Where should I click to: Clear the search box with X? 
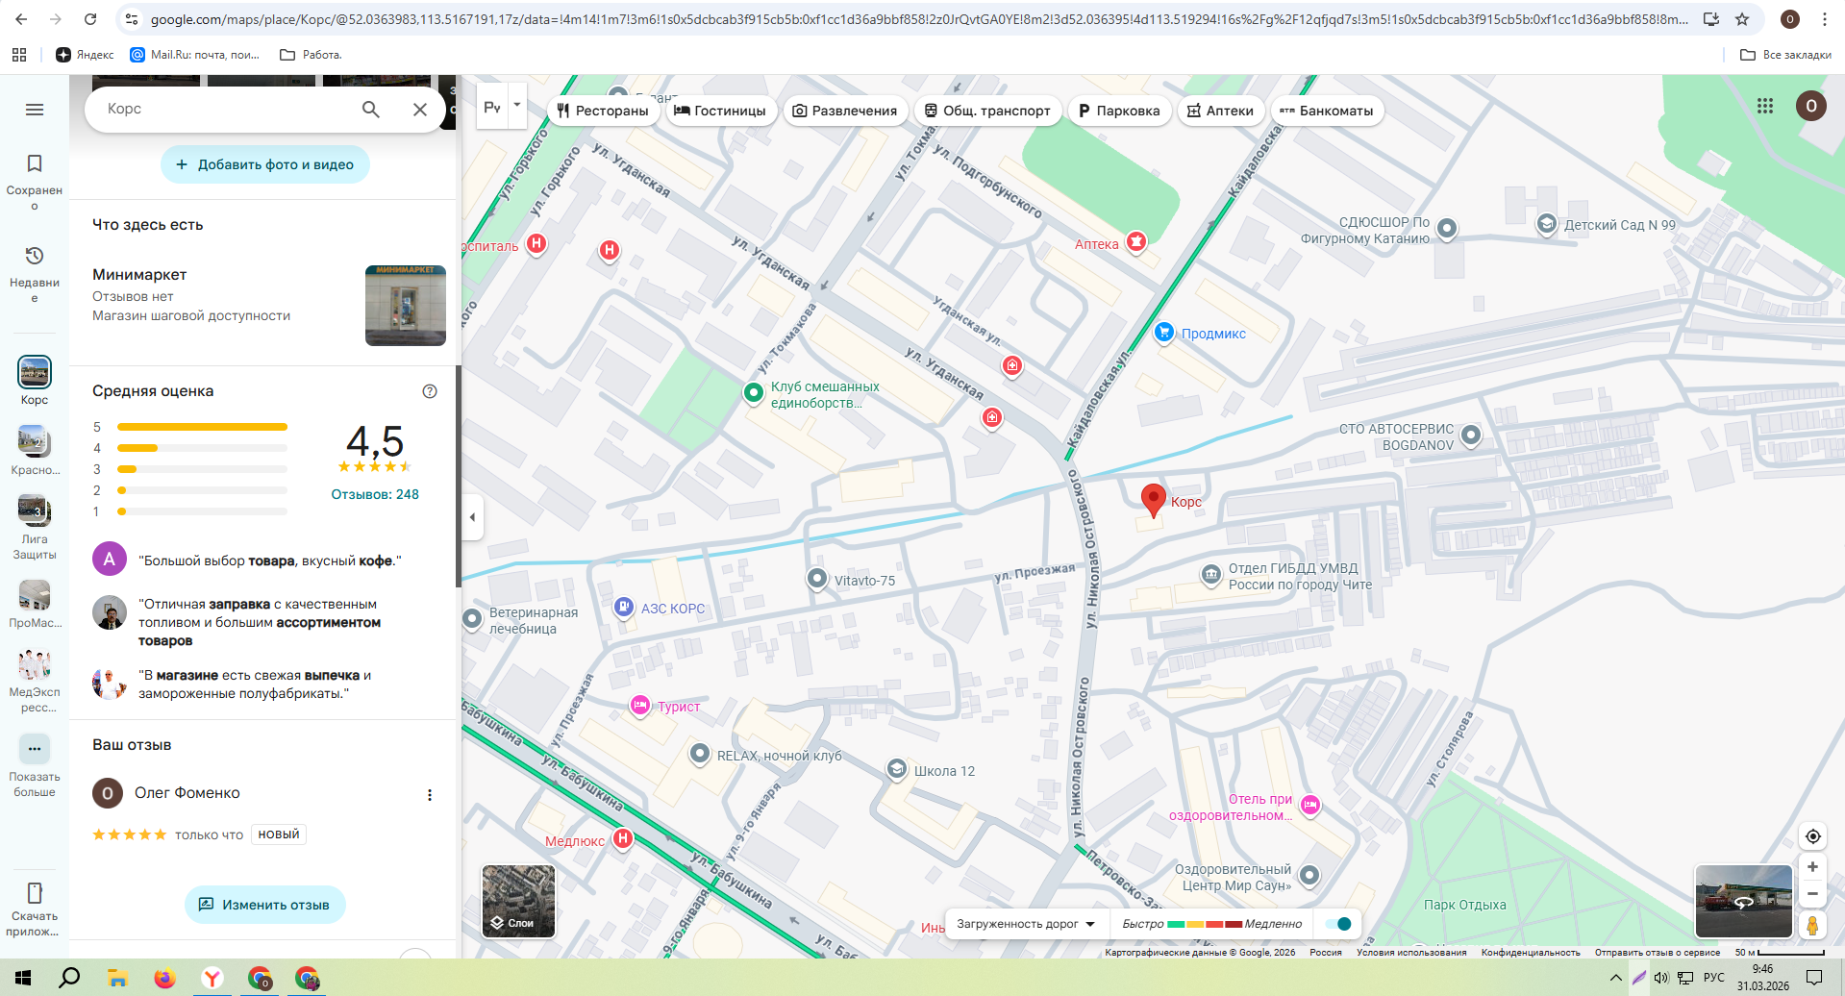coord(420,110)
